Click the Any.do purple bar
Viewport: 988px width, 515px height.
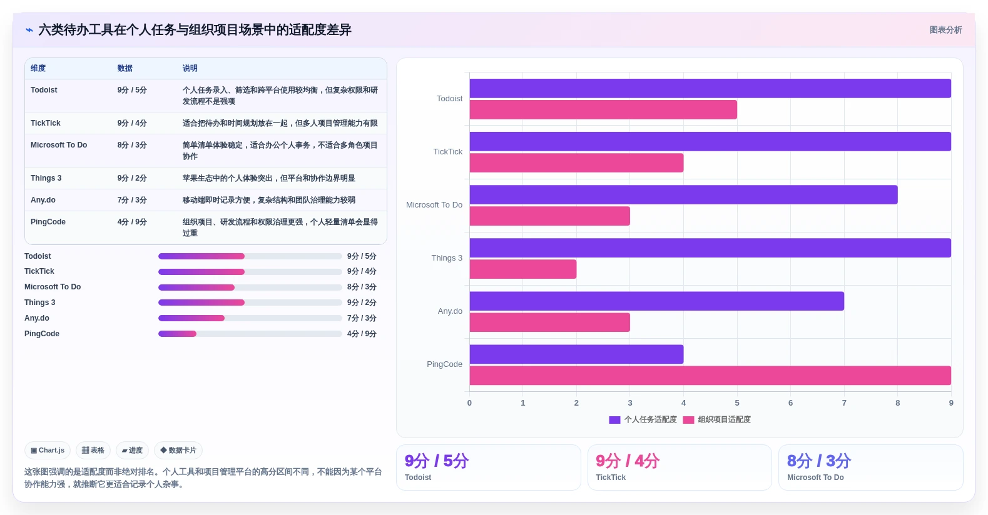[657, 301]
